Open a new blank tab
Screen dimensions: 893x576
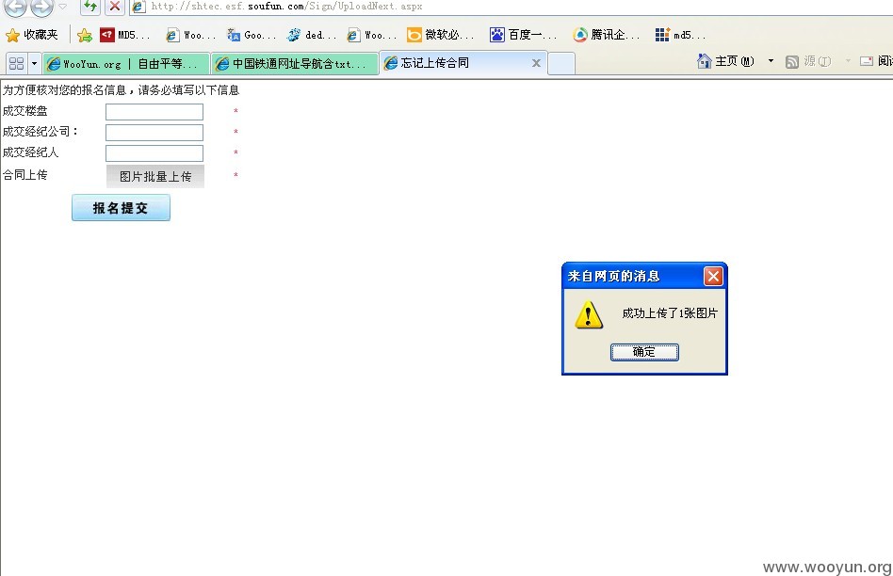click(561, 64)
